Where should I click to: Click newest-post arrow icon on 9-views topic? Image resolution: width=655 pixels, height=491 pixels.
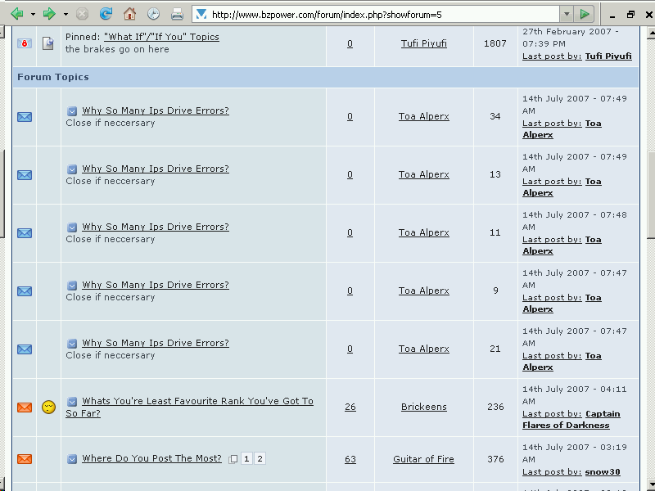[x=72, y=285]
